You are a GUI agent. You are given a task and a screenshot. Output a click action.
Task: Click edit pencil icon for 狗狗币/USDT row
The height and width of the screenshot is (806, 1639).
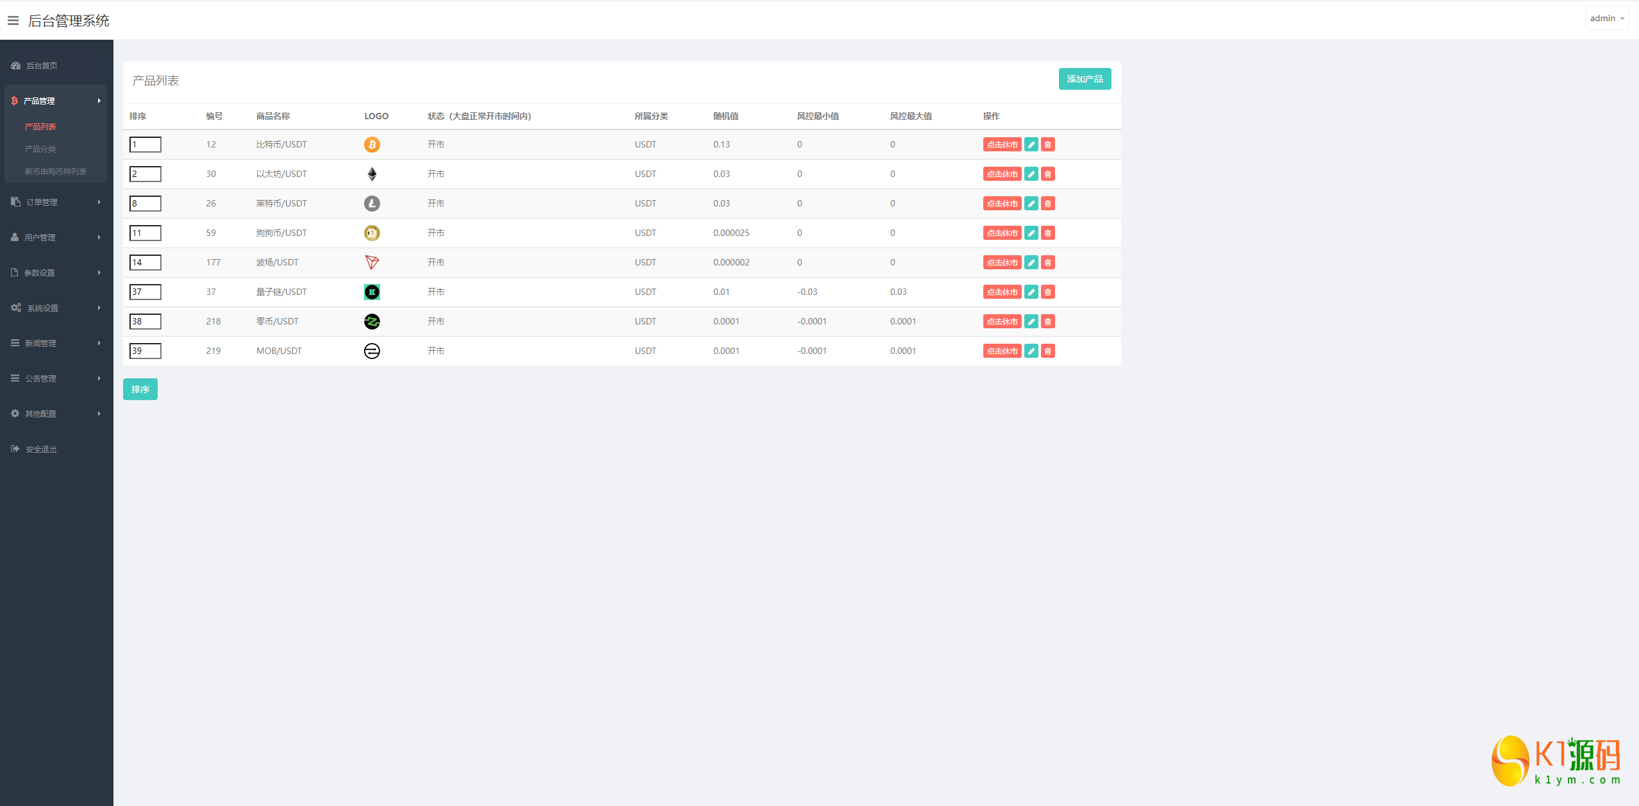pos(1031,233)
